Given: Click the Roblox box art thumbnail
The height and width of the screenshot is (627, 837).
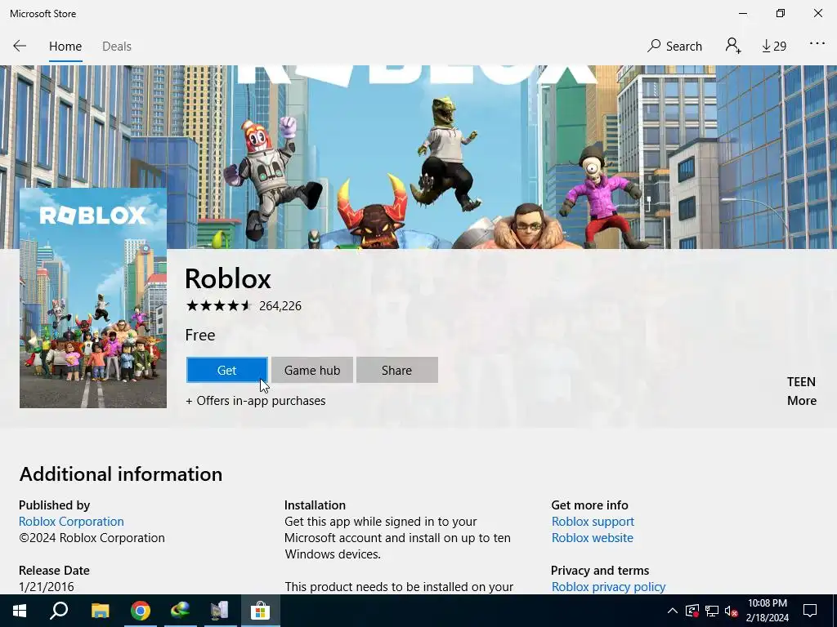Looking at the screenshot, I should 93,297.
